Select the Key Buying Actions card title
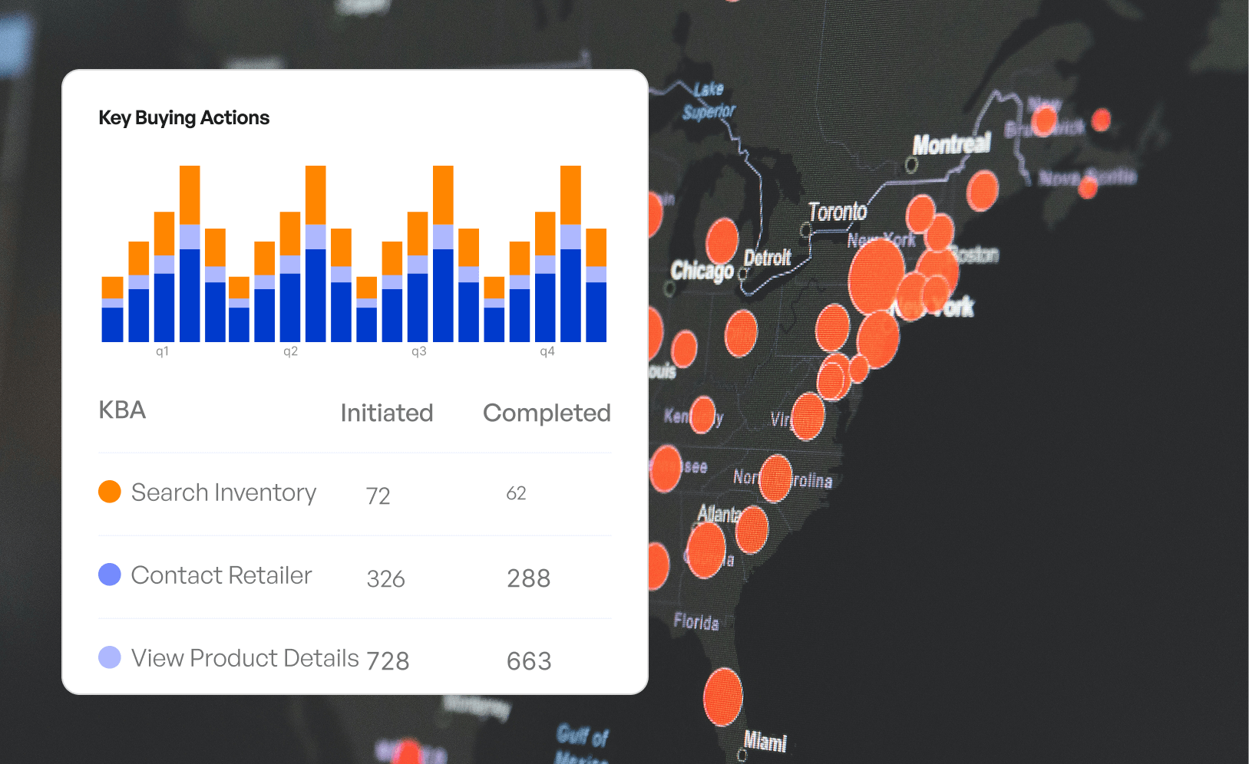This screenshot has height=764, width=1249. point(184,117)
